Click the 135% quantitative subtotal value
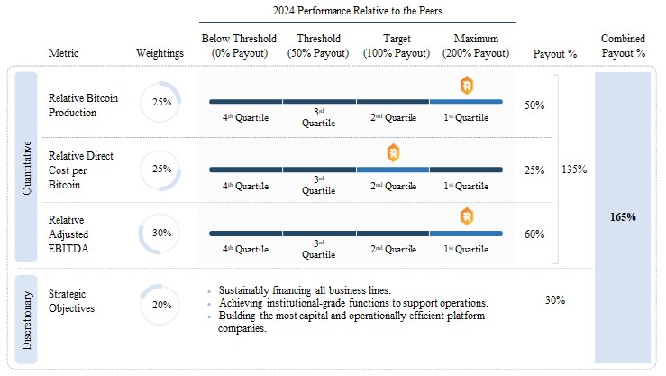Image resolution: width=666 pixels, height=376 pixels. click(x=574, y=169)
